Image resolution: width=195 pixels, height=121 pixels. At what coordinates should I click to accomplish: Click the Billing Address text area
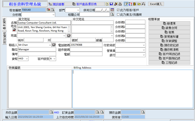133,89
